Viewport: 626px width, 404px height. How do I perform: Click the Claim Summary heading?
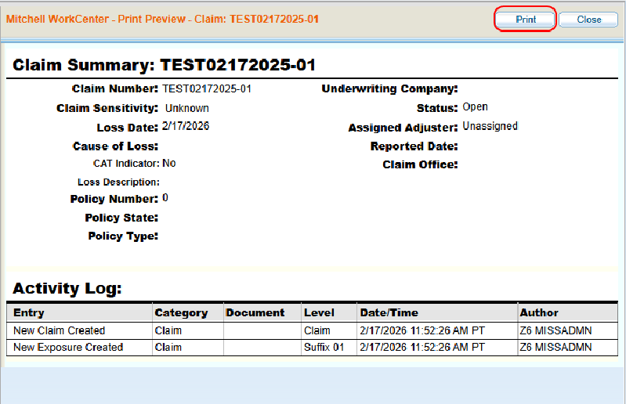[164, 65]
